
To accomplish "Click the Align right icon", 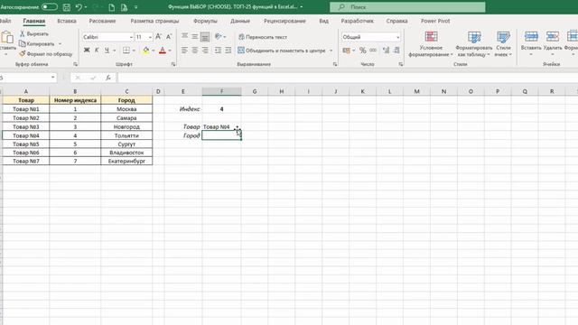I will 205,51.
